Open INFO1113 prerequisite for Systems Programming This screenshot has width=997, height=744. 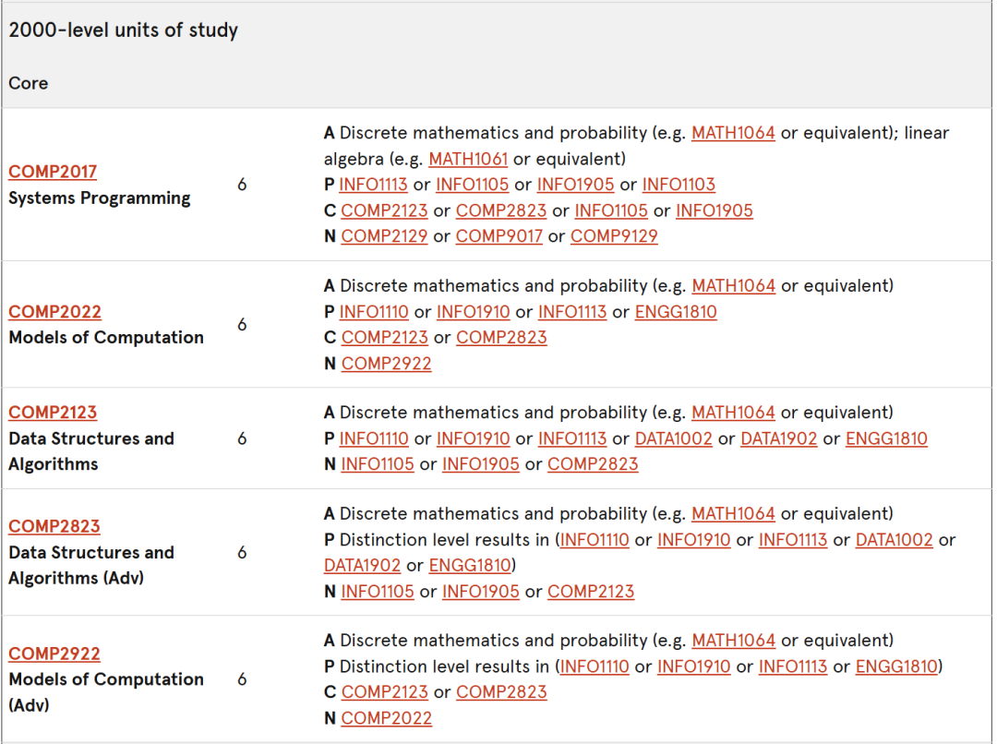click(x=373, y=185)
